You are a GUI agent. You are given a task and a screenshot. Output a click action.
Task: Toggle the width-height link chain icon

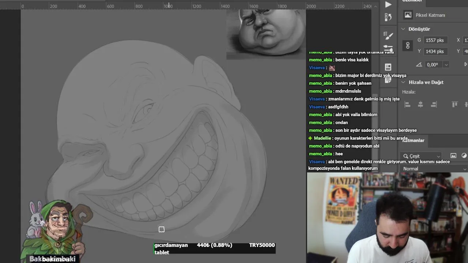[408, 46]
